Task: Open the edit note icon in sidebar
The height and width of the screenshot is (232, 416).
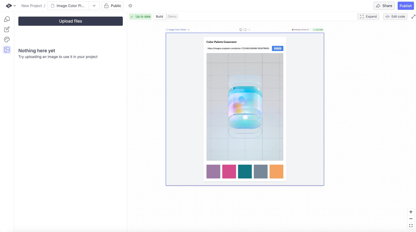Action: tap(7, 30)
